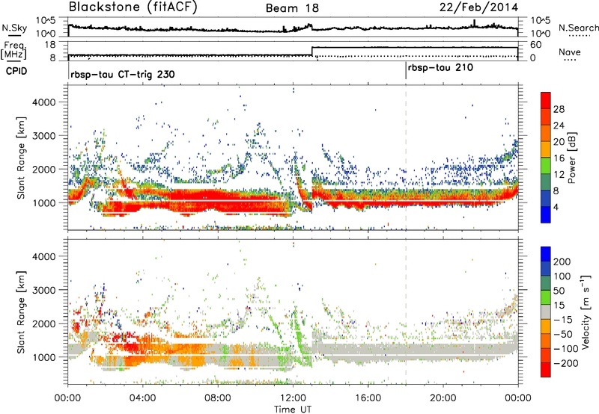Pick the red bottom segment of velocity colorbar
The image size is (599, 414).
(x=546, y=370)
